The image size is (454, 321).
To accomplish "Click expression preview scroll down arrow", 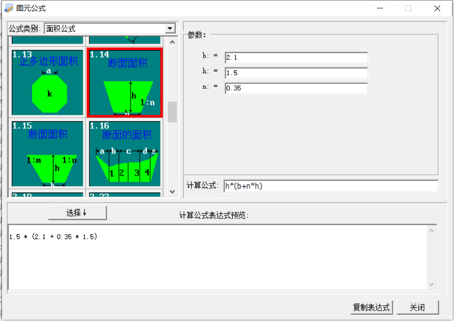I will click(x=431, y=285).
